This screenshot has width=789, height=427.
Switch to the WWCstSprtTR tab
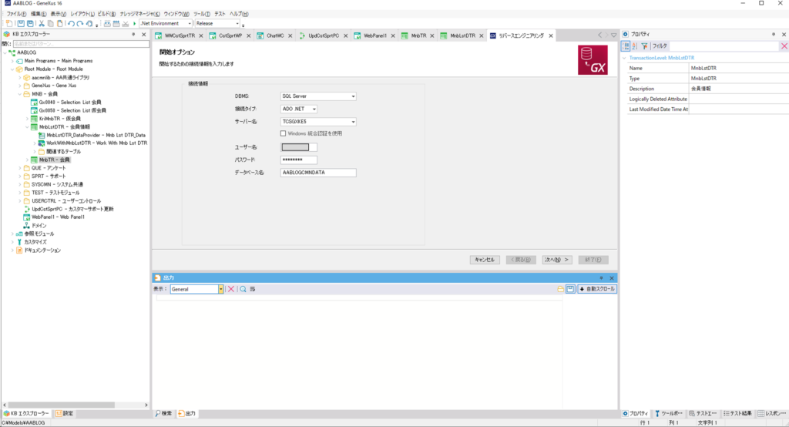180,35
